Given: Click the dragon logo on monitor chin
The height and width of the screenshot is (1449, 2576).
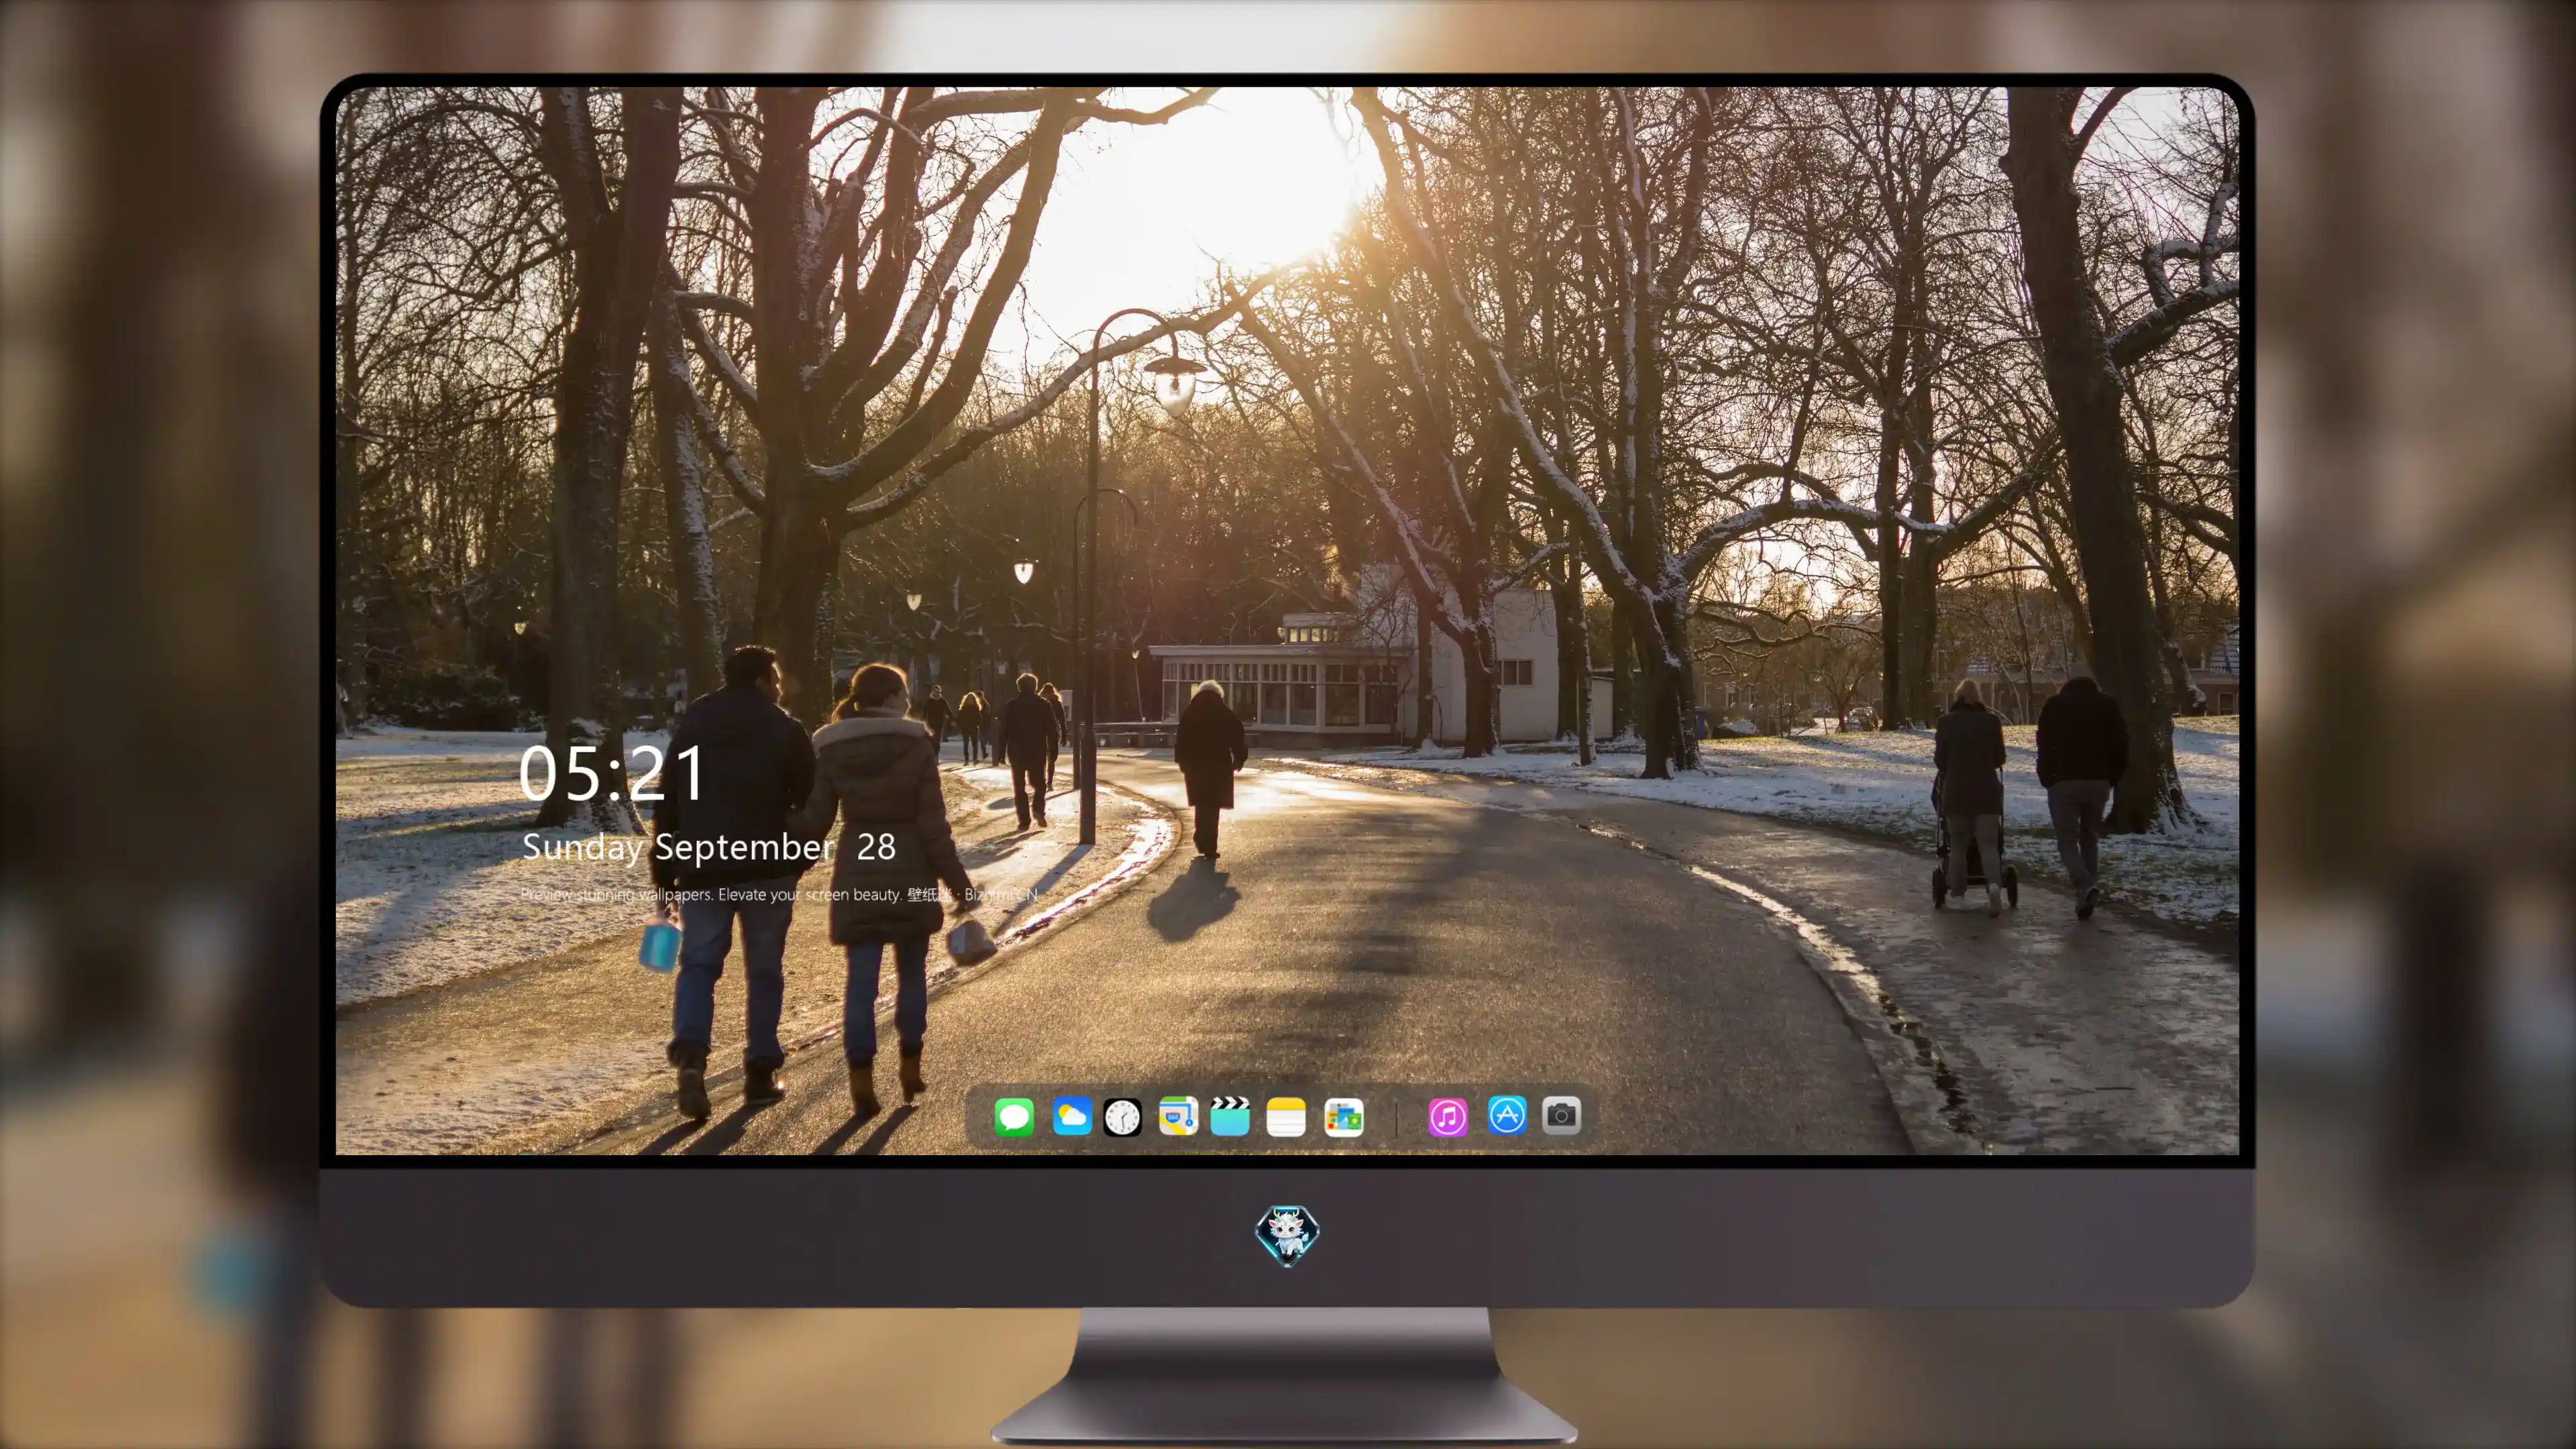Looking at the screenshot, I should (1287, 1235).
